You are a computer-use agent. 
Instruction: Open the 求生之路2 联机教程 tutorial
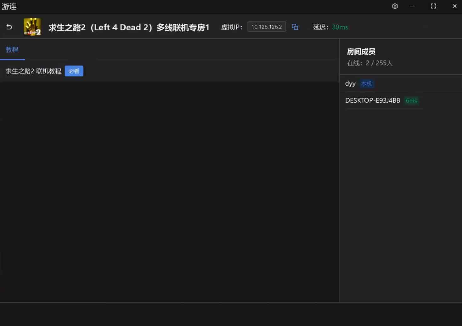click(x=33, y=71)
